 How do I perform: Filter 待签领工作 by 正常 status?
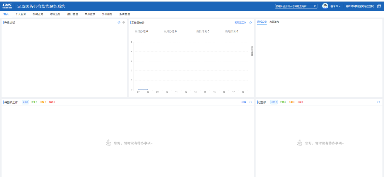click(34, 102)
